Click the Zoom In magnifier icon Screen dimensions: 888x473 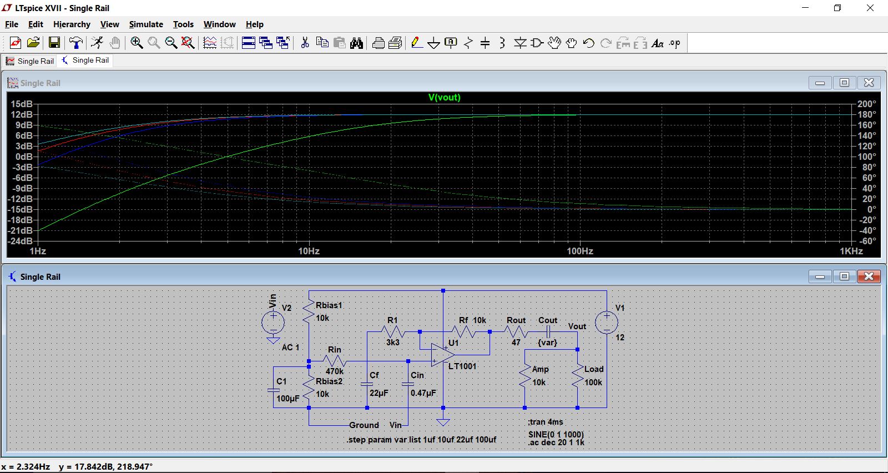click(137, 43)
